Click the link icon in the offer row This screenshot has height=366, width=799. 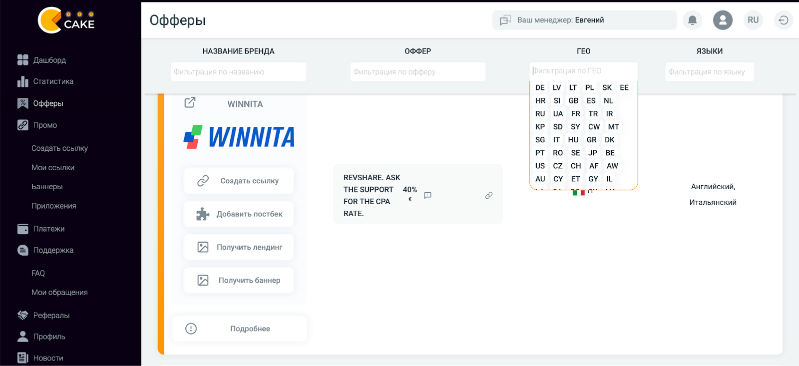[x=488, y=196]
